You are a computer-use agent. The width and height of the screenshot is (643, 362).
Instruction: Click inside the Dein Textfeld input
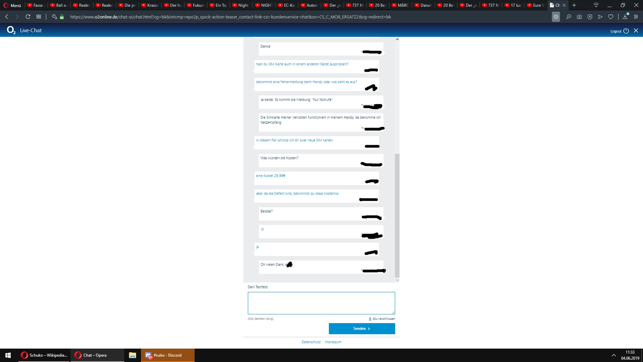[321, 303]
